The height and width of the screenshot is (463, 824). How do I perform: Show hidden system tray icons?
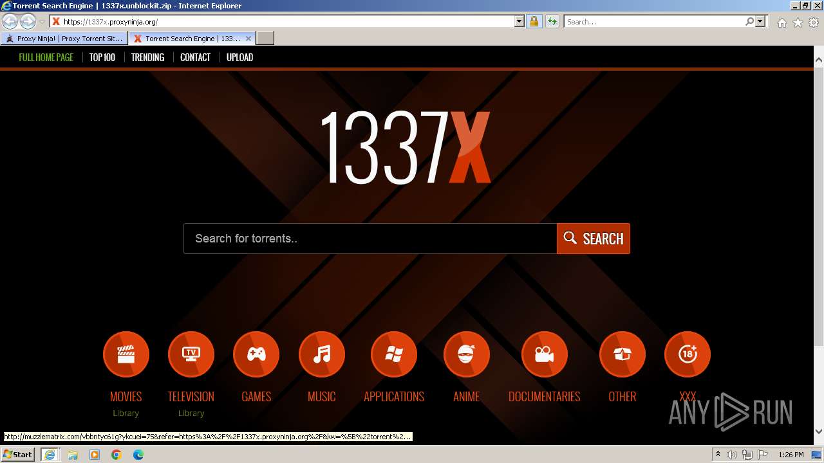(x=718, y=455)
